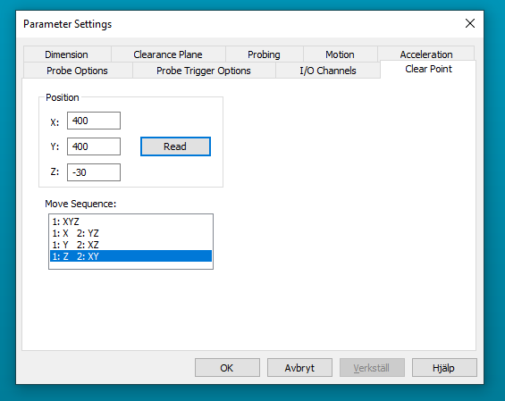Viewport: 505px width, 401px height.
Task: Open the Acceleration tab
Action: tap(426, 54)
